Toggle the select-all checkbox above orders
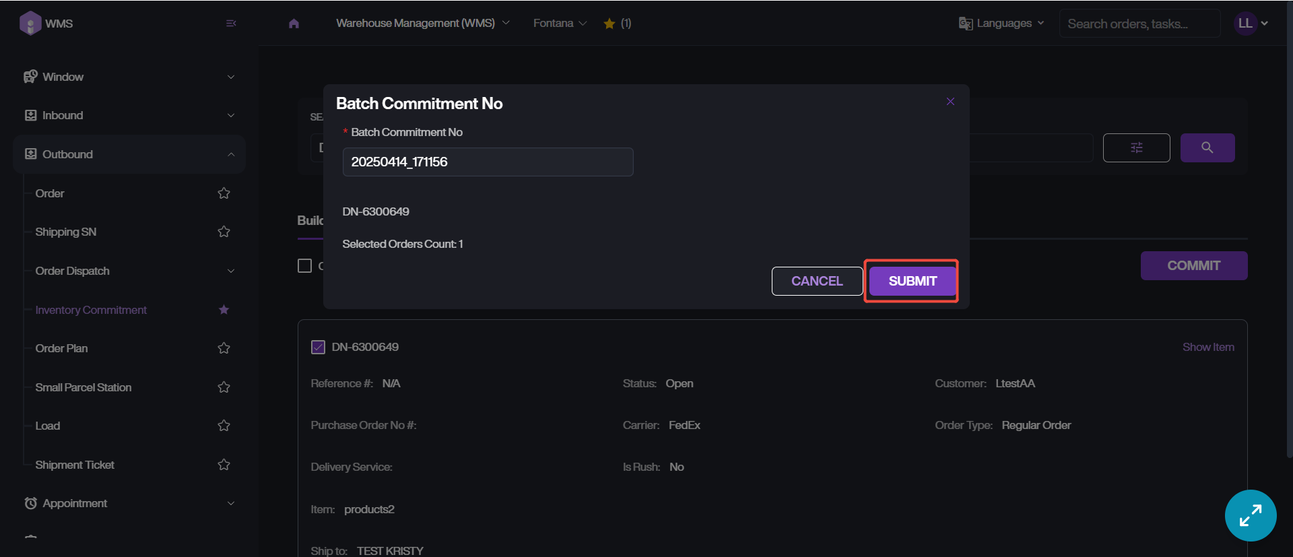This screenshot has height=557, width=1293. [305, 266]
